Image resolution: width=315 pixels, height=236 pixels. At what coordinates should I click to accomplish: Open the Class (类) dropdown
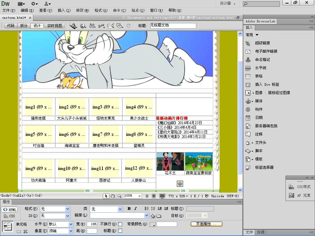pyautogui.click(x=120, y=209)
